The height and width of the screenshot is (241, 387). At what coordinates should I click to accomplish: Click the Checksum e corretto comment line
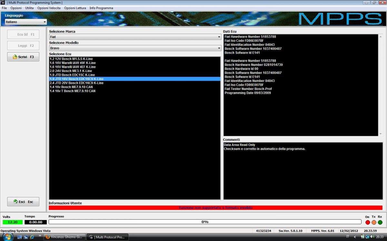pos(264,149)
